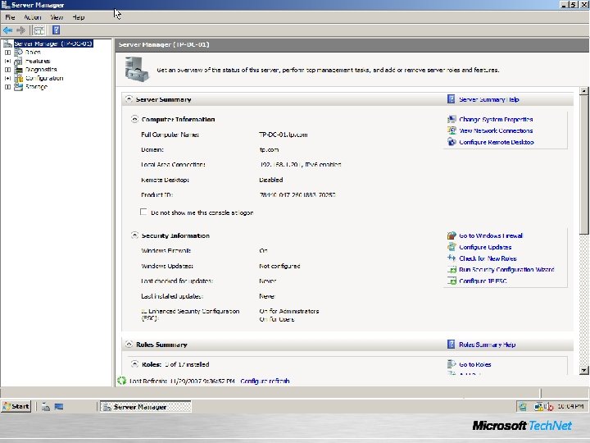Click the Go to Roles icon
Screen dimensions: 590x443
tap(452, 364)
